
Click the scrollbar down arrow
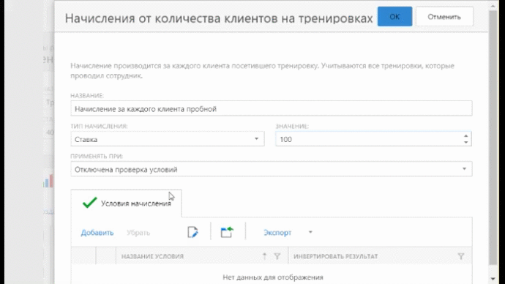493,279
